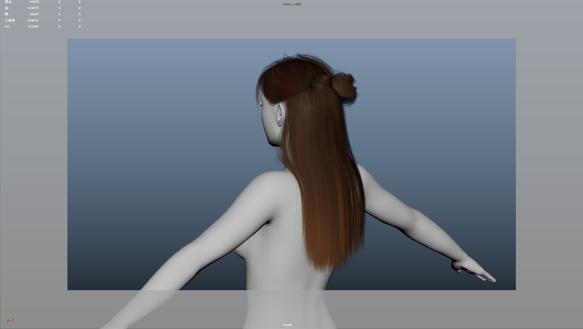Click the 1920 x 1080 resolution label
The image size is (583, 329).
[x=292, y=4]
